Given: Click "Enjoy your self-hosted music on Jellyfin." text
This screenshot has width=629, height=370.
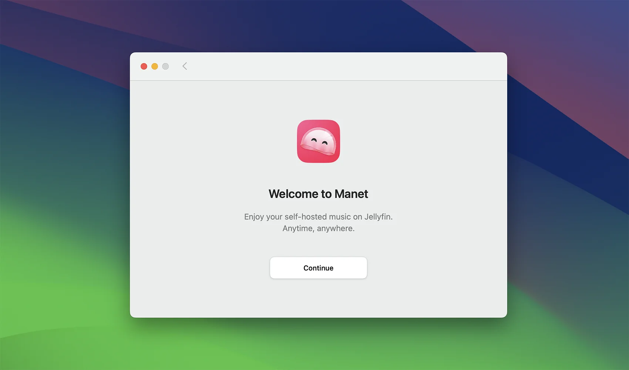Looking at the screenshot, I should point(318,217).
